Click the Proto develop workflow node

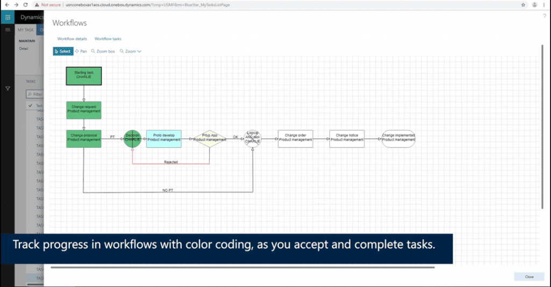164,138
